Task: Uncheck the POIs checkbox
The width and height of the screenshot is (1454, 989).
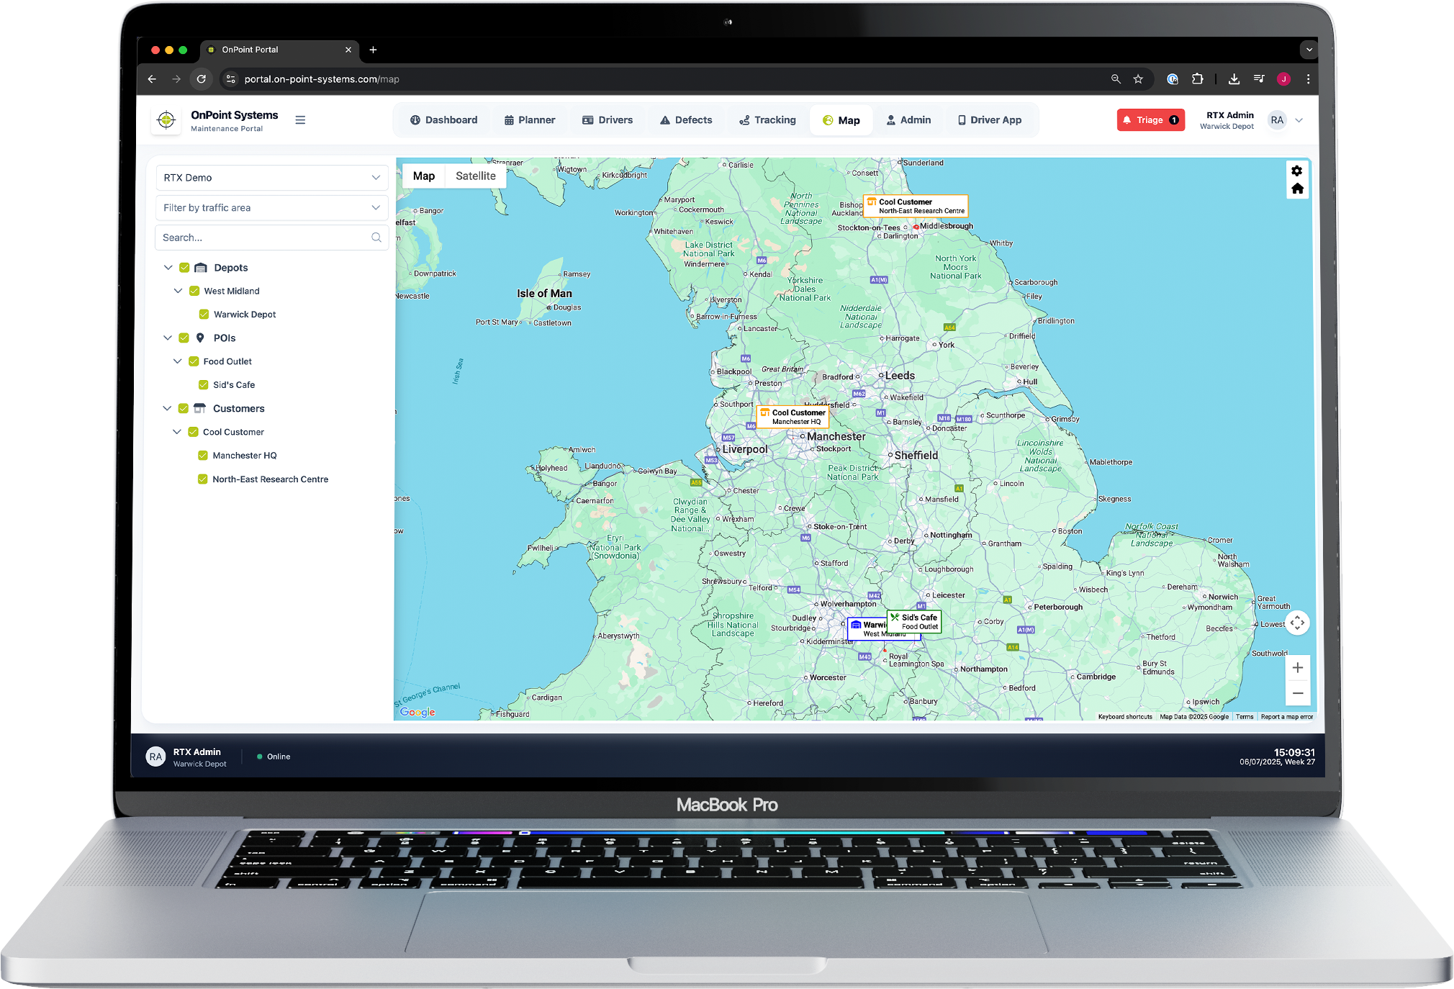Action: (184, 338)
